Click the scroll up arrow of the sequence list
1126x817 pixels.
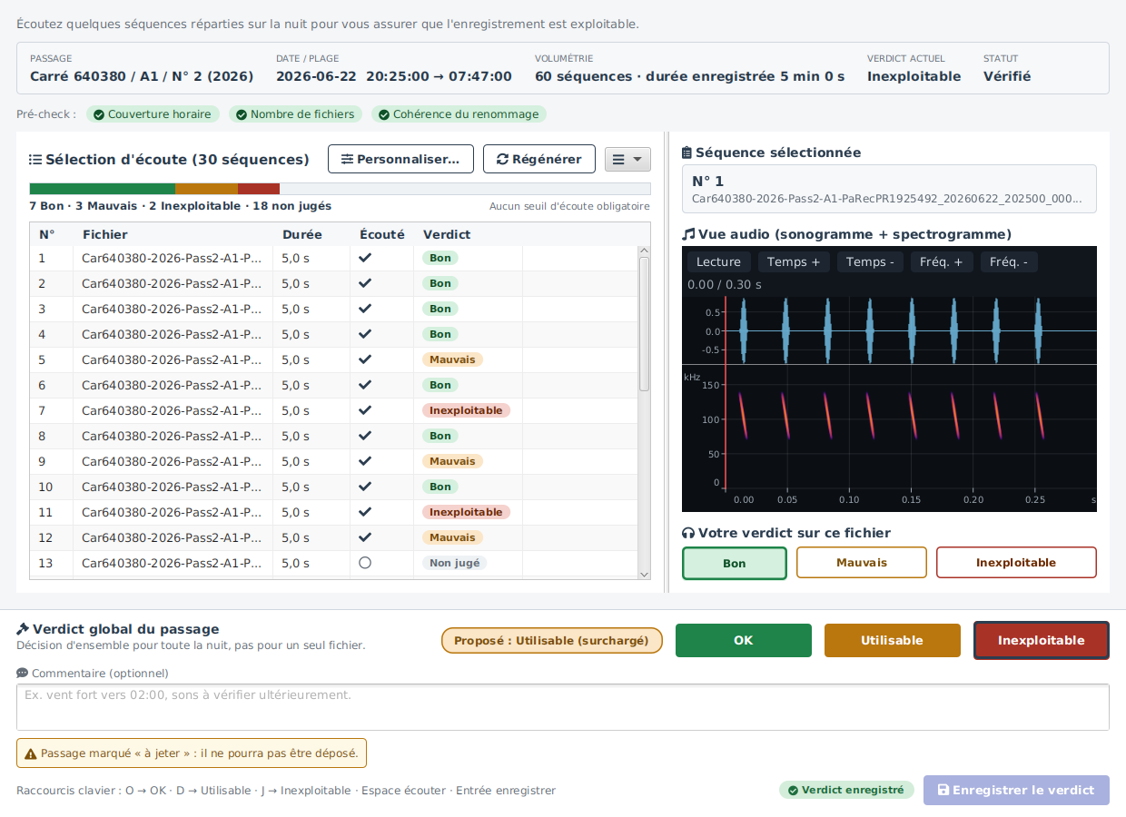(x=644, y=251)
